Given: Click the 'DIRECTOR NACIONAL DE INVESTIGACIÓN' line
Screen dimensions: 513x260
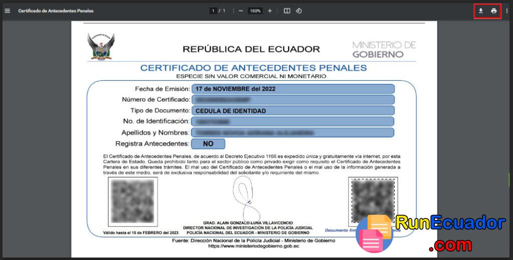Looking at the screenshot, I should click(248, 227).
